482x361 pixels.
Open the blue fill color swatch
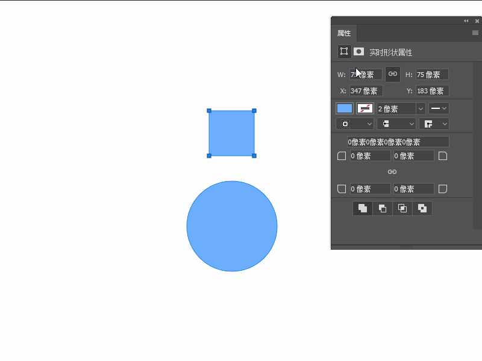pos(345,108)
